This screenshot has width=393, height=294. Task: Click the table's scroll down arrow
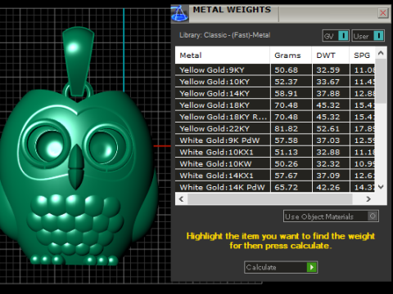tap(381, 187)
